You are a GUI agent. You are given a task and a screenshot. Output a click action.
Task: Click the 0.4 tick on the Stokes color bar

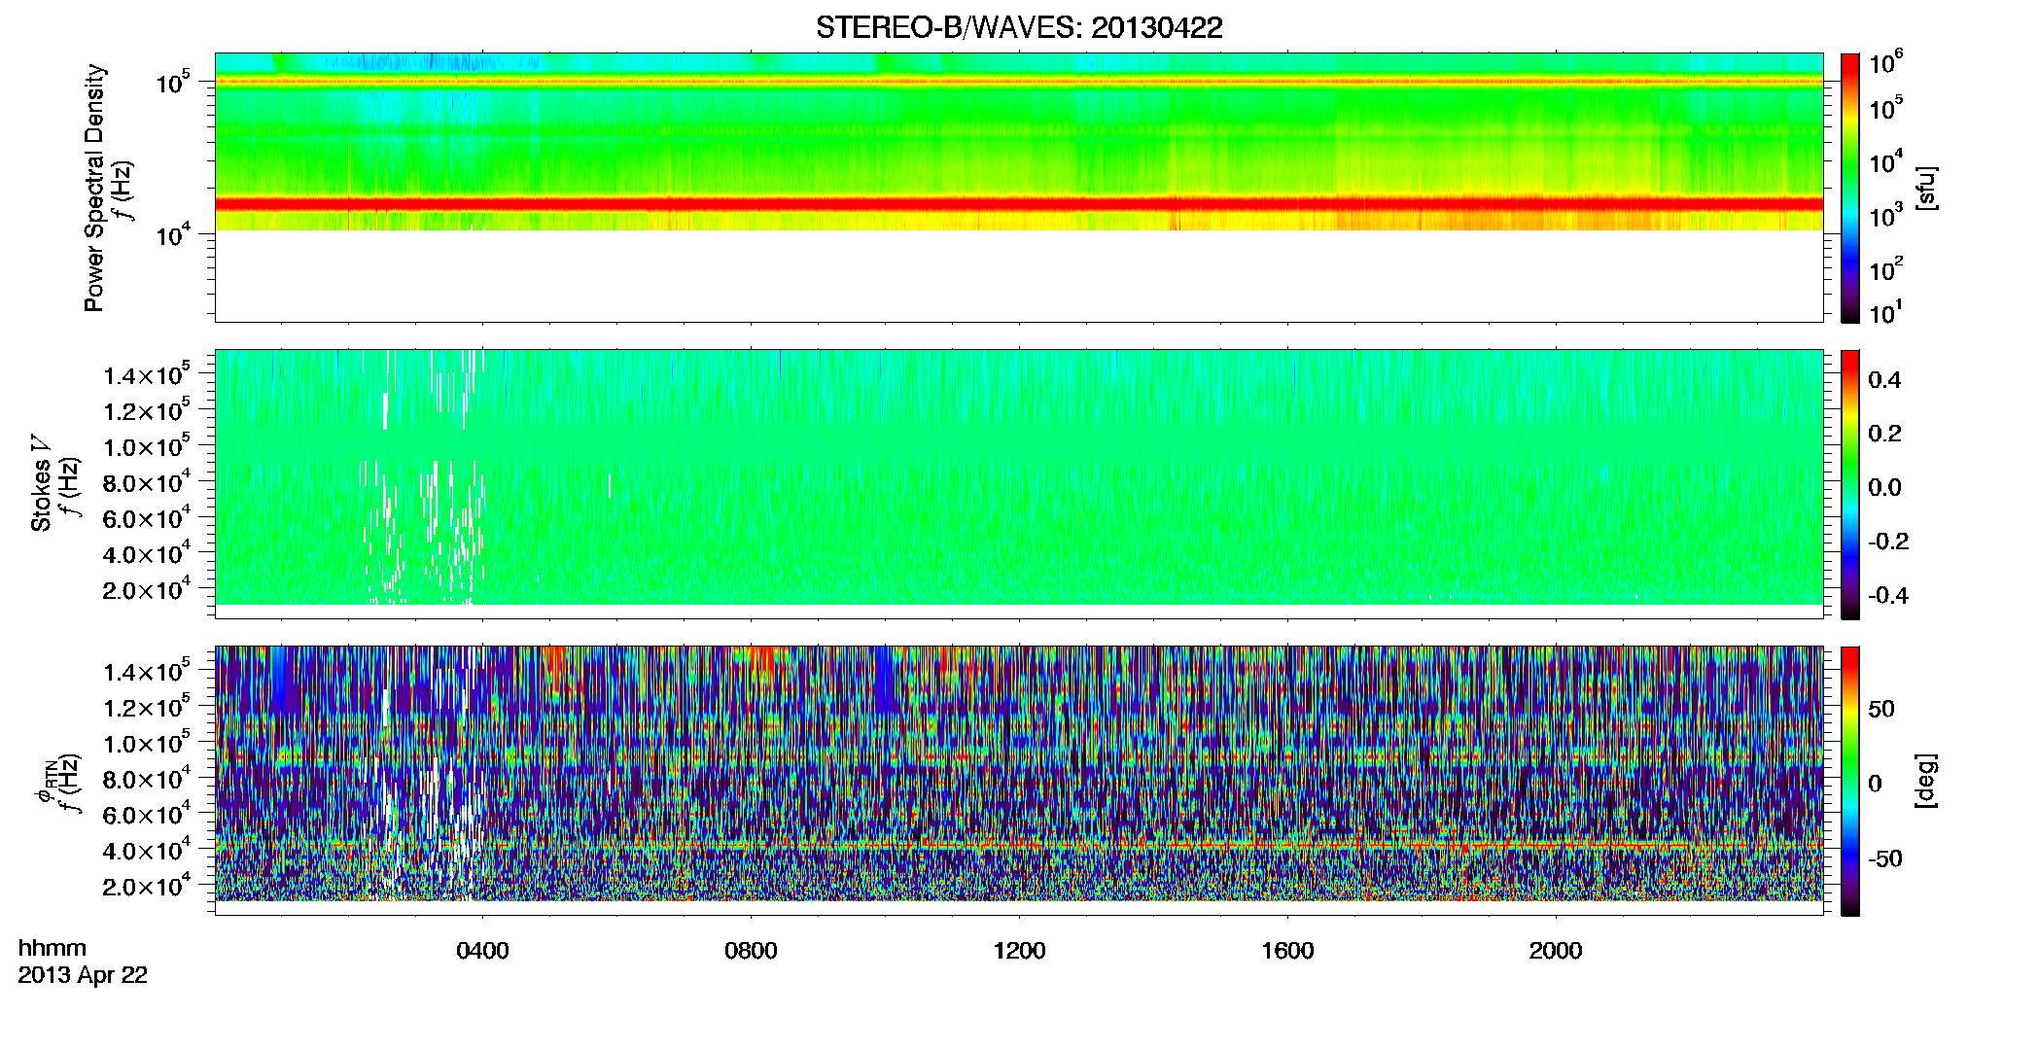point(1884,380)
